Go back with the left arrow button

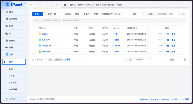[32, 5]
